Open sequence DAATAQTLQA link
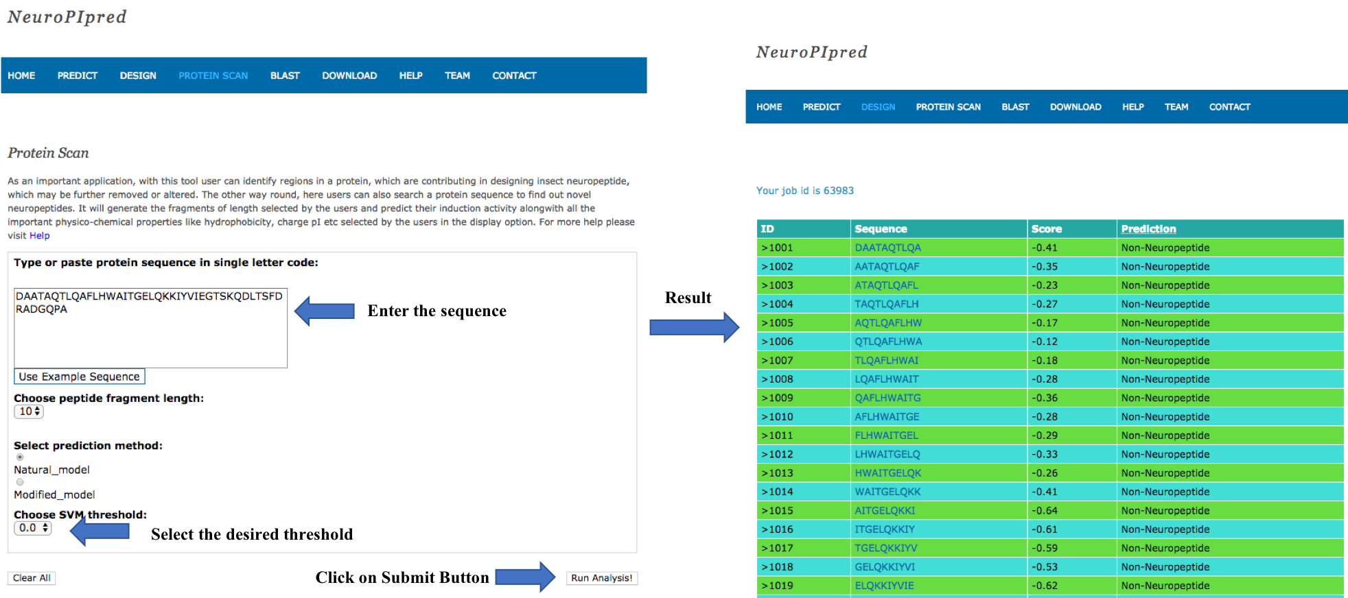Image resolution: width=1348 pixels, height=598 pixels. pyautogui.click(x=887, y=248)
